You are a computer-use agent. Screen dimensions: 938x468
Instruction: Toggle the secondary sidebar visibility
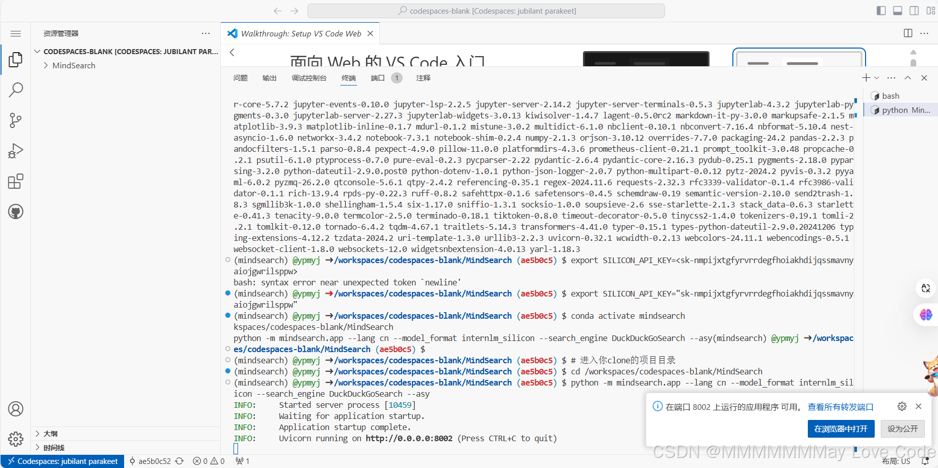pos(913,10)
